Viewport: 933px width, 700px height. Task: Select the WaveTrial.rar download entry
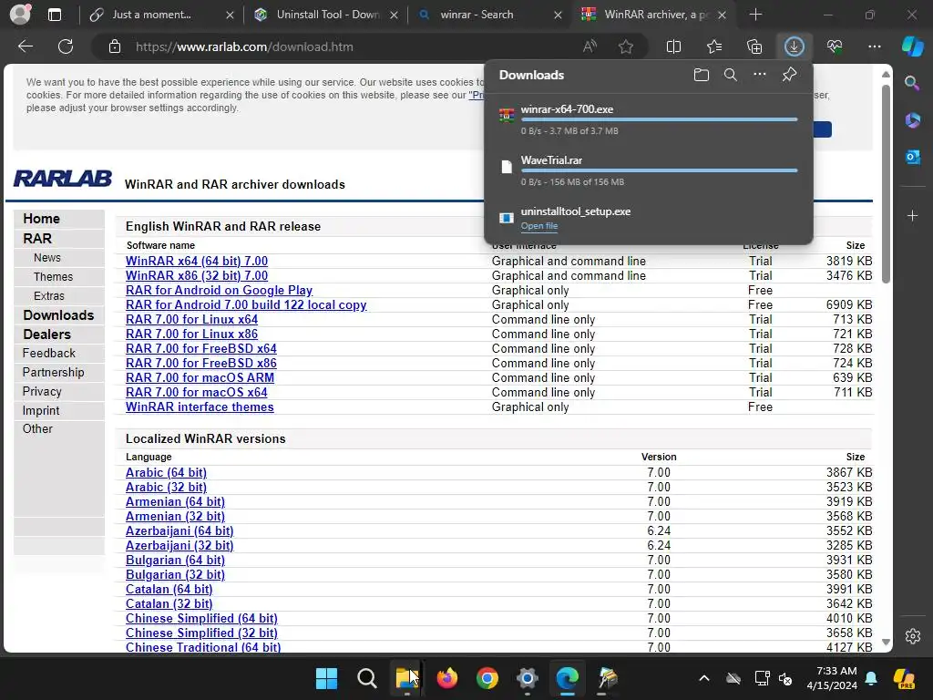pyautogui.click(x=649, y=170)
